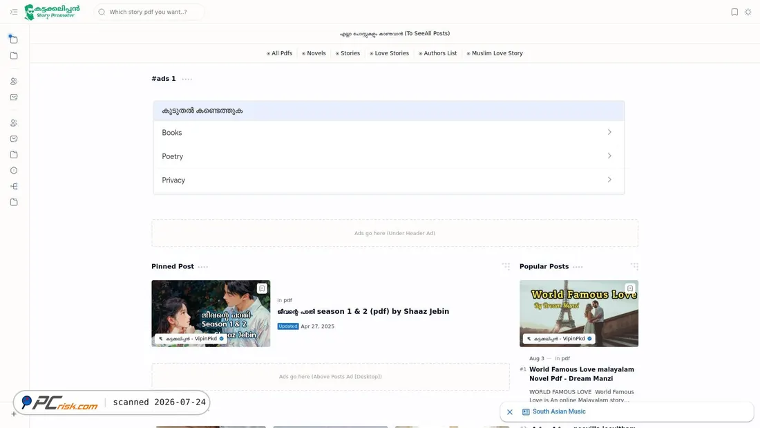Open World Famous Love malayalam Novel Pdf link
Viewport: 760px width, 428px height.
(582, 374)
